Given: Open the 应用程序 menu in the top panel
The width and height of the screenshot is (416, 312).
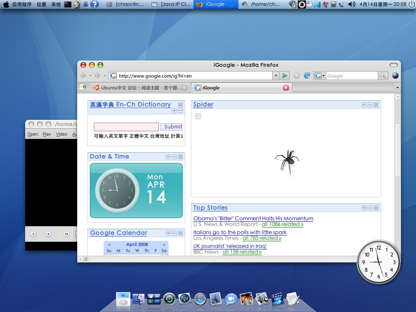Looking at the screenshot, I should click(22, 4).
